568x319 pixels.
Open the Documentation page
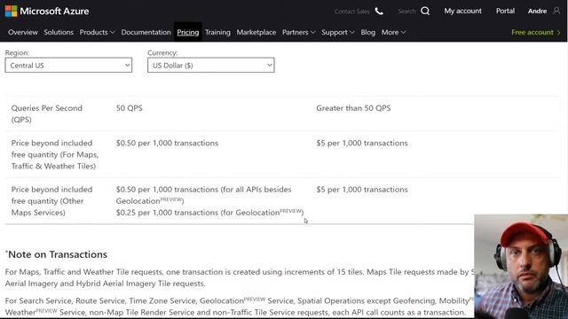(x=146, y=32)
